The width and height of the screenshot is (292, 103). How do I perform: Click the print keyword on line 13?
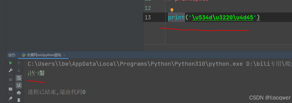(x=176, y=18)
